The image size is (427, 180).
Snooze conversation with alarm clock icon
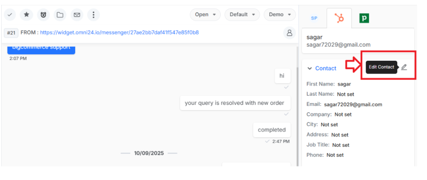[43, 15]
